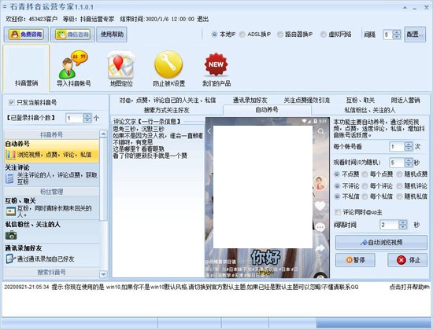This screenshot has width=433, height=330.
Task: Click 搜索抖音号 section header
Action: tap(52, 273)
